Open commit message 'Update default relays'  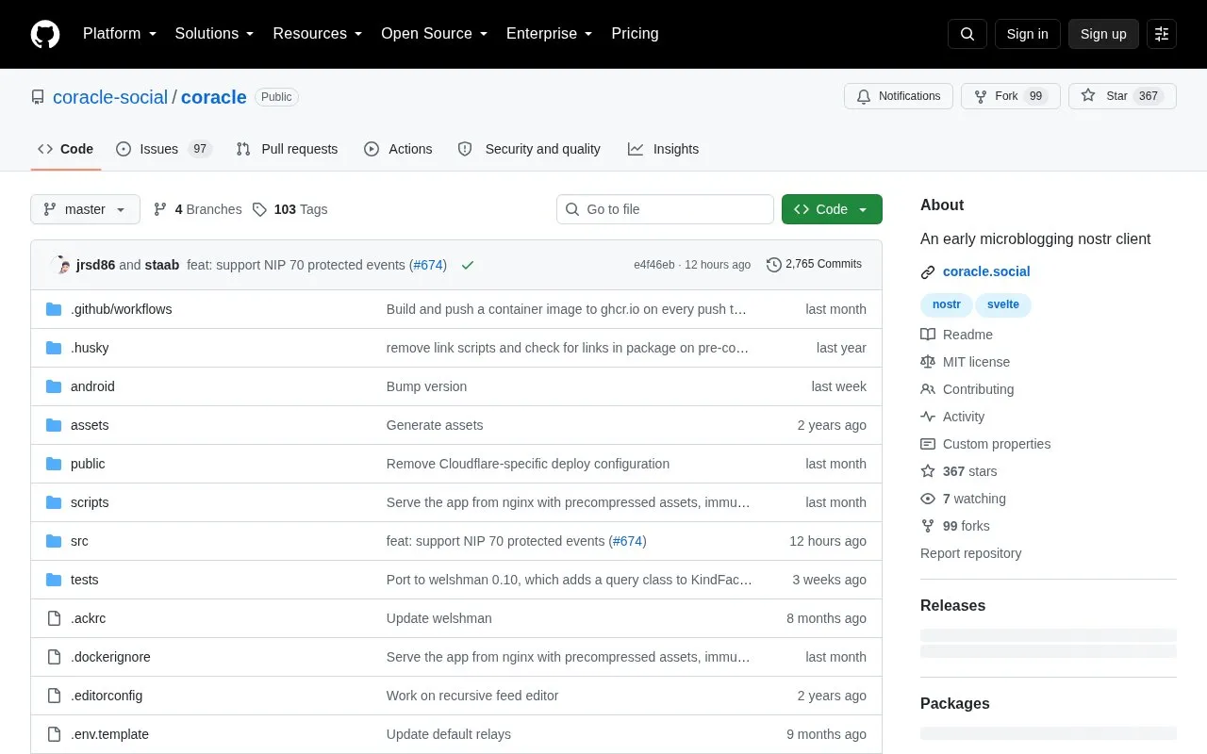(449, 734)
